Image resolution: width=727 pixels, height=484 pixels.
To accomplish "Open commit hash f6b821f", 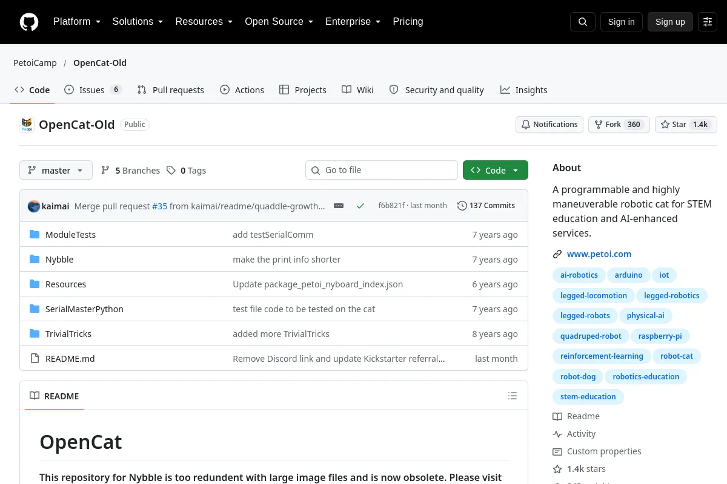I will point(391,206).
